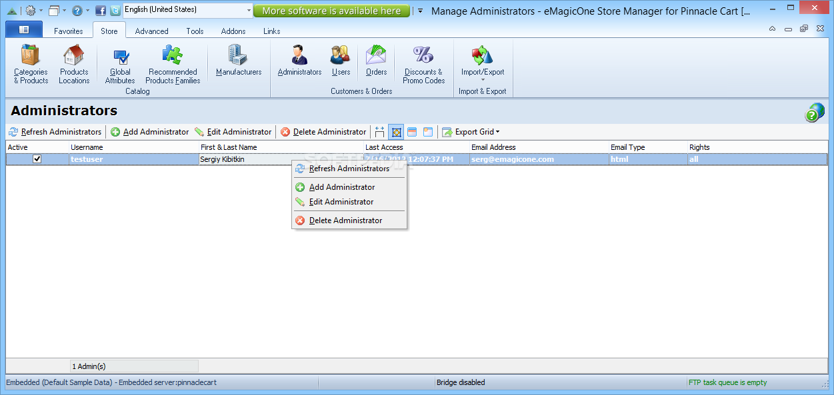Click the column auto-width toolbar icon
Image resolution: width=834 pixels, height=395 pixels.
(380, 132)
